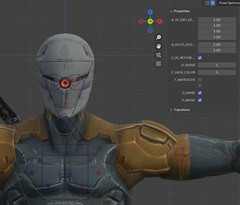Click the pan view hand button
The height and width of the screenshot is (205, 240).
159,46
